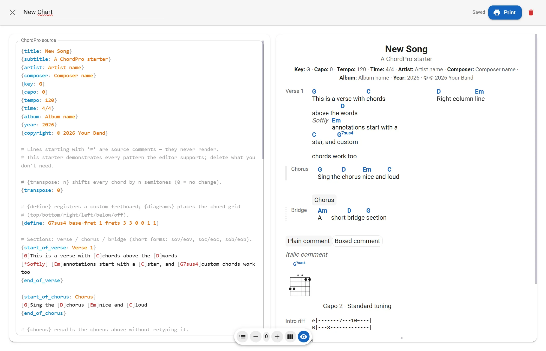
Task: Click the 'Chorus' recall chip above the Bridge section
Action: [x=324, y=200]
